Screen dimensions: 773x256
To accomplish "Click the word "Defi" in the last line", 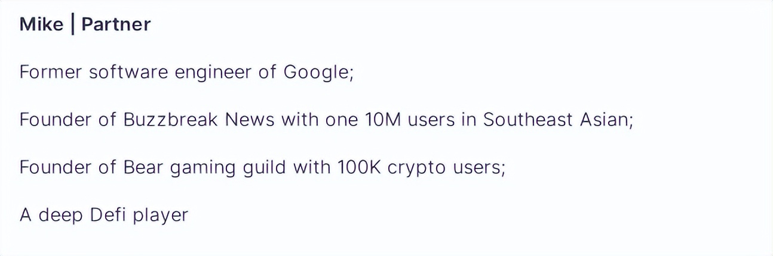I will pos(108,214).
